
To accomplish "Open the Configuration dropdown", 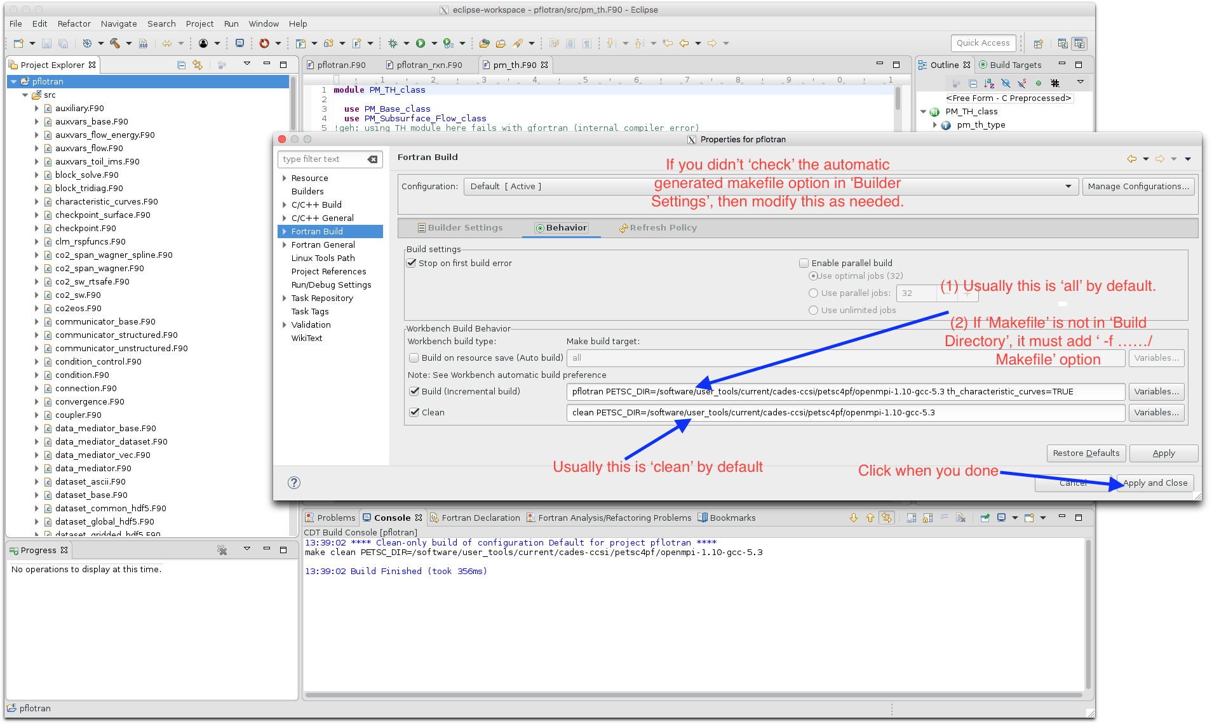I will pyautogui.click(x=1068, y=187).
